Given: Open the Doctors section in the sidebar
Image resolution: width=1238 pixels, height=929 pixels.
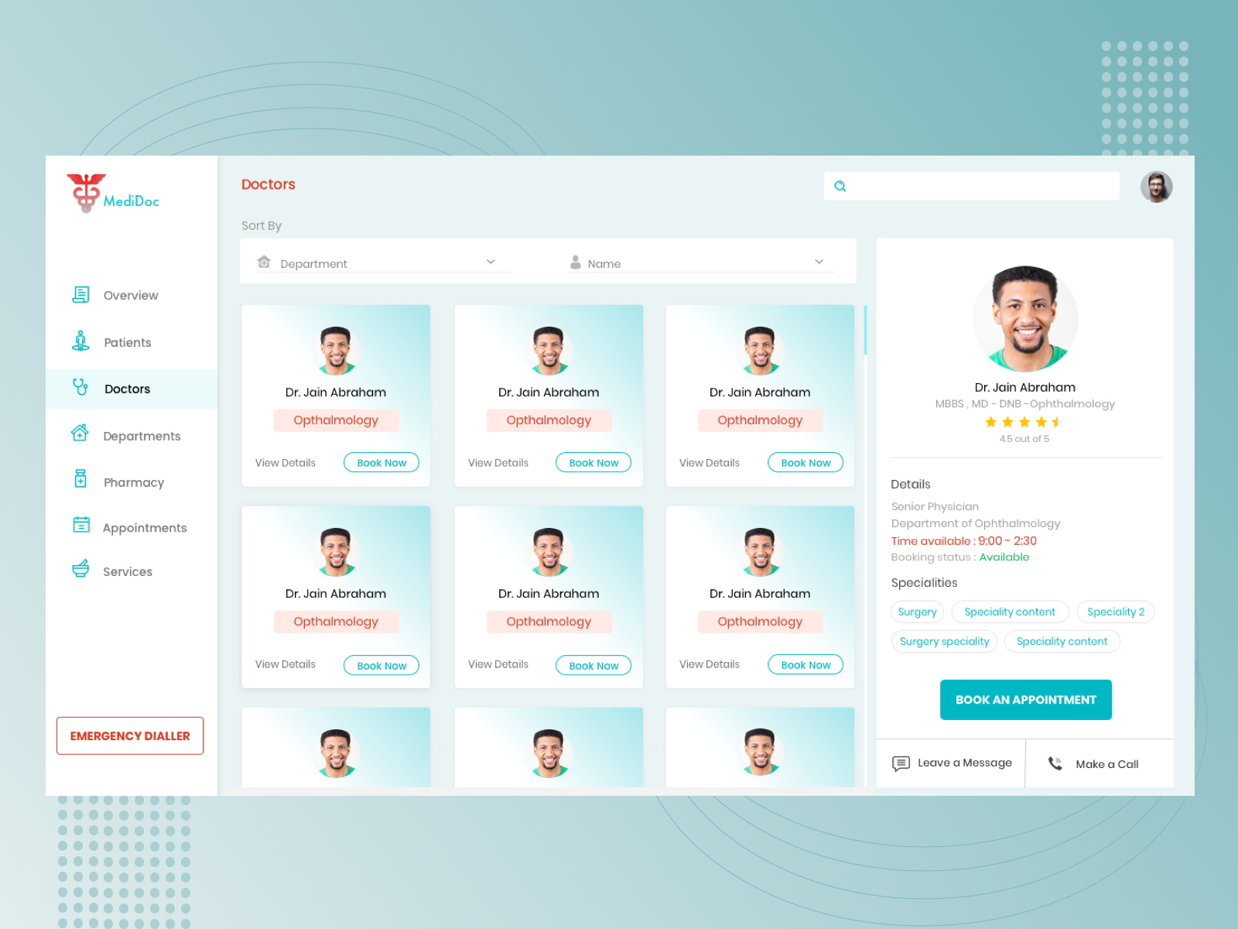Looking at the screenshot, I should (x=127, y=389).
